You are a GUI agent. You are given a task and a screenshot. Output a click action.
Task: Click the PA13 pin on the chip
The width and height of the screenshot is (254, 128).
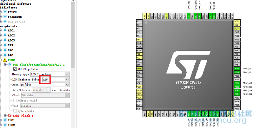237,32
